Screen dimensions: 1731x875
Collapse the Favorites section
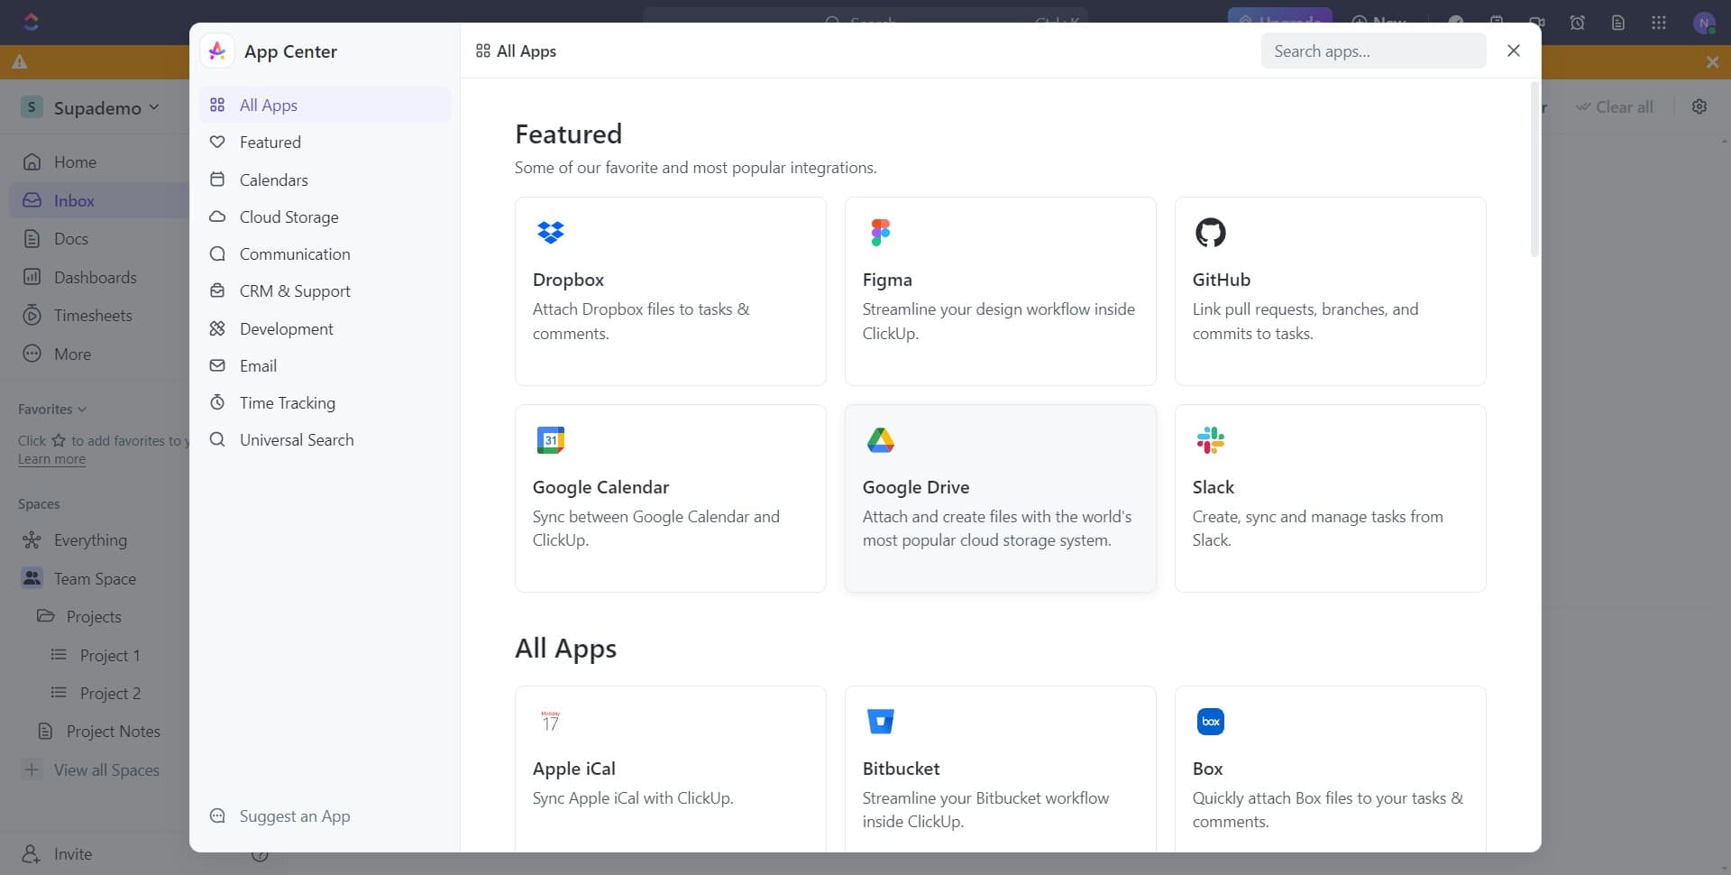coord(82,409)
